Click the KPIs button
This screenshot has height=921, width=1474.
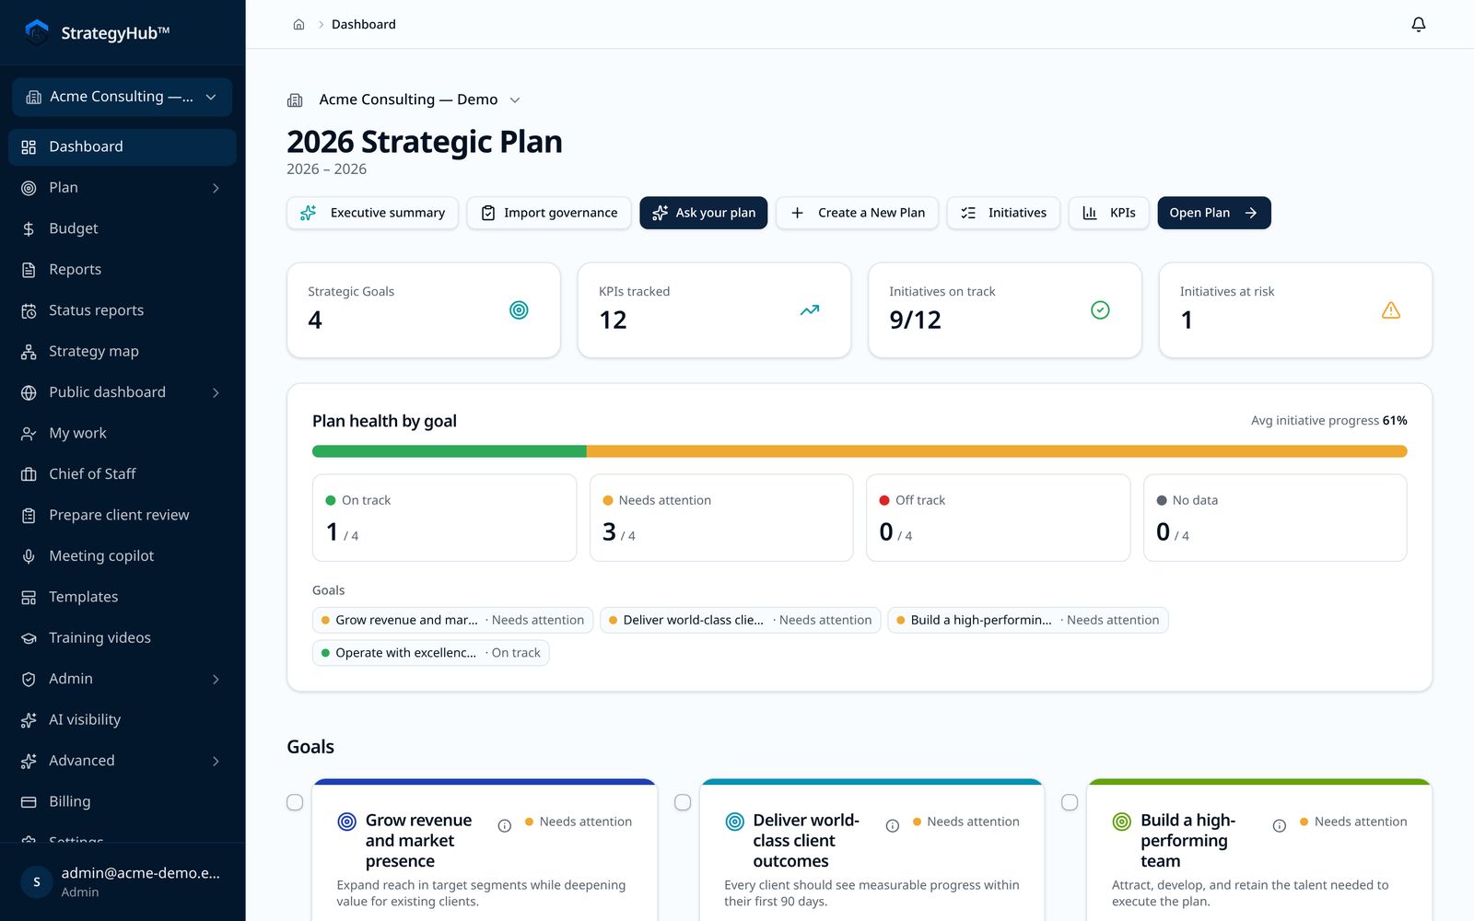(1109, 213)
